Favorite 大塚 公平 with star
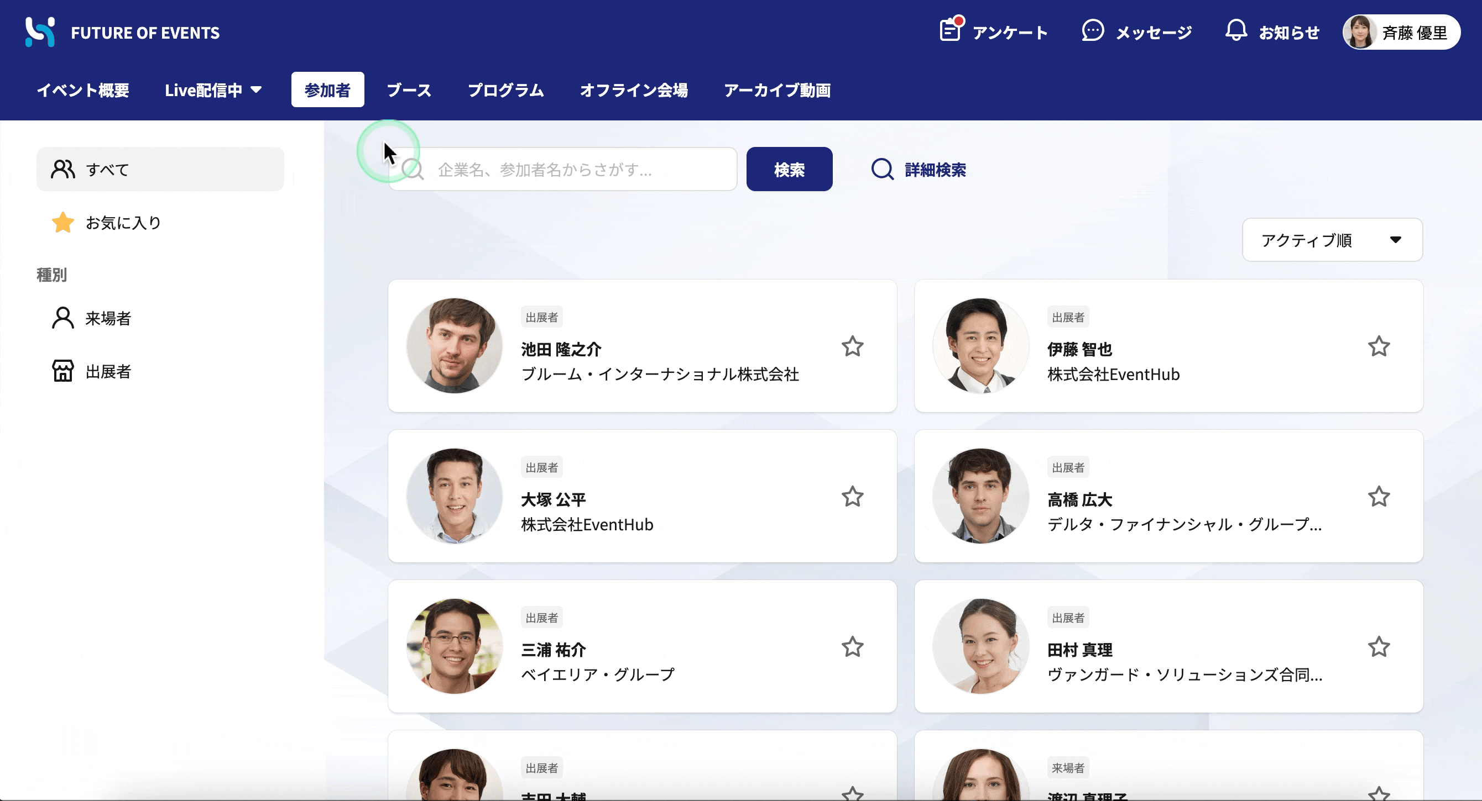Viewport: 1482px width, 801px height. click(x=852, y=497)
